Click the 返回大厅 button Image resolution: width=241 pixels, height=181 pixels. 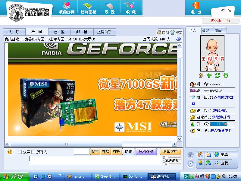point(171,151)
